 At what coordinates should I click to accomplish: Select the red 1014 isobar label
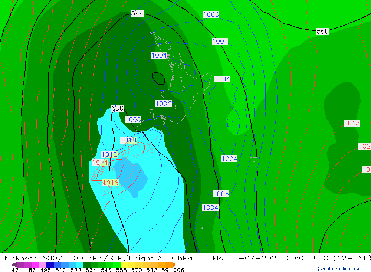[100, 163]
